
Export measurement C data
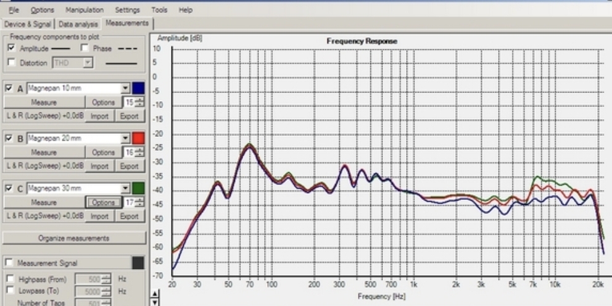click(130, 216)
